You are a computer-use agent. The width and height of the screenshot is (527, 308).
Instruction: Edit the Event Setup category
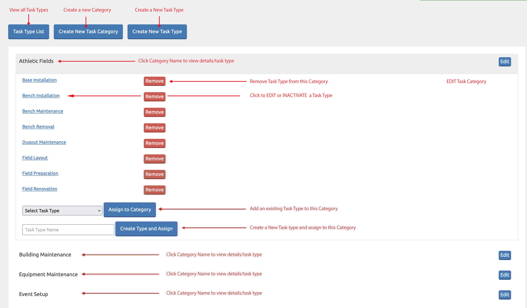(504, 294)
